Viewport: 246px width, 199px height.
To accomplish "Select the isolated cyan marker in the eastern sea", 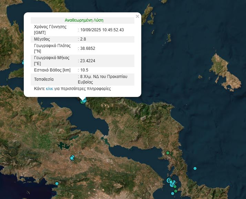I will click(195, 168).
